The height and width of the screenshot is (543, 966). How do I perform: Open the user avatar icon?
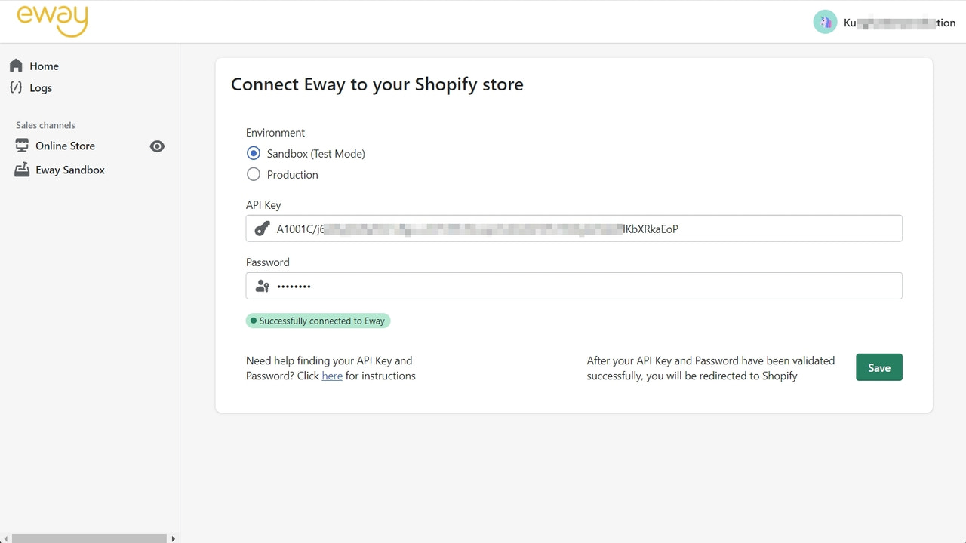click(x=825, y=22)
